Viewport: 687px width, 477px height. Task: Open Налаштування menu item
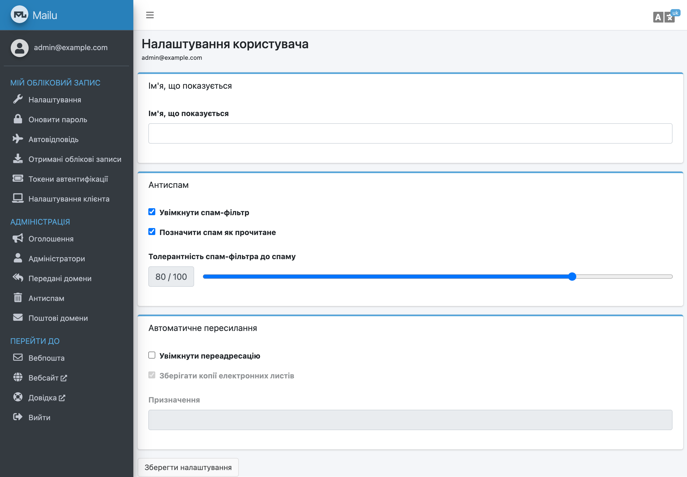point(66,99)
